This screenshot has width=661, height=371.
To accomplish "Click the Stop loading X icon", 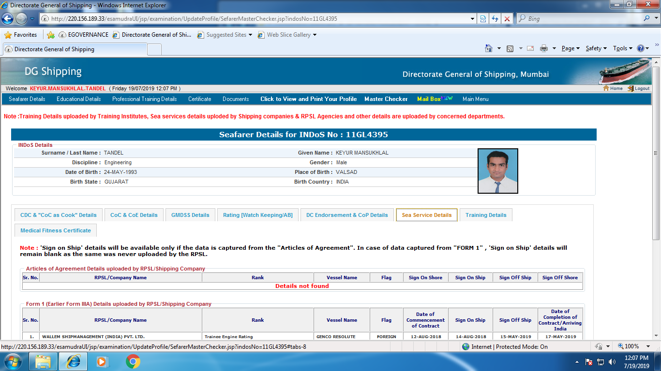I will coord(507,19).
